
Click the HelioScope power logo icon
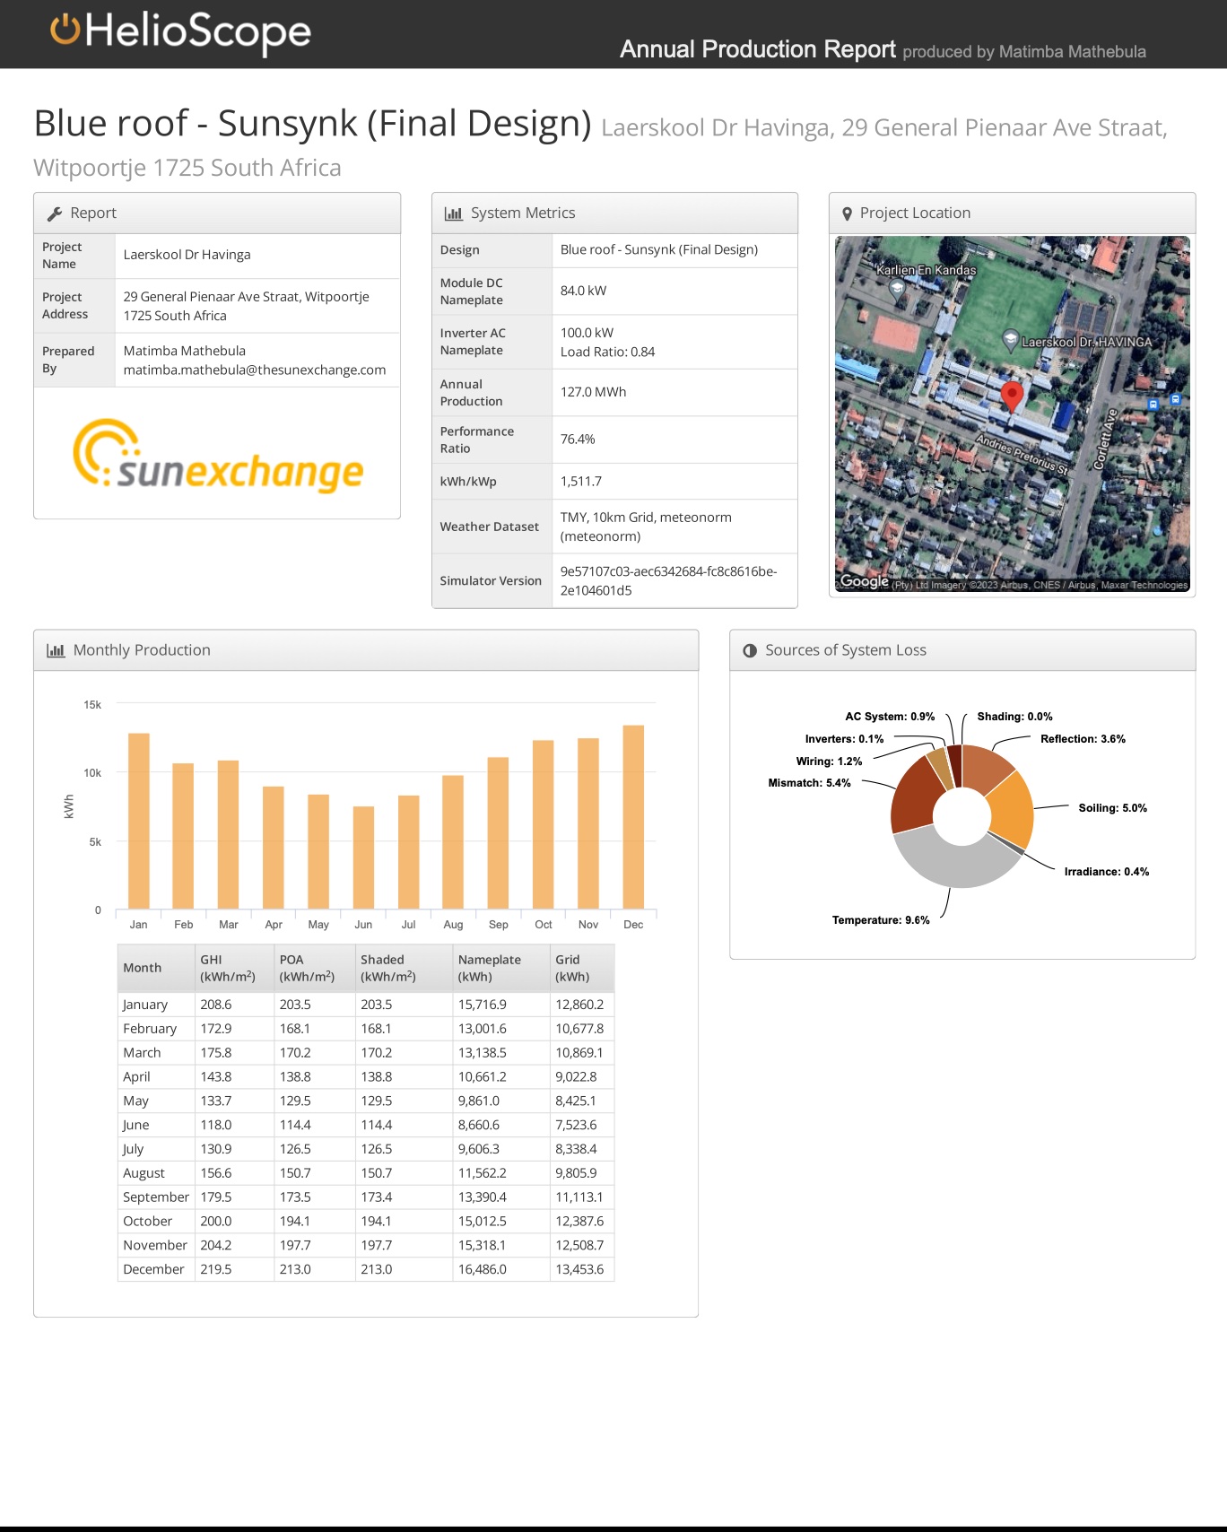point(65,30)
